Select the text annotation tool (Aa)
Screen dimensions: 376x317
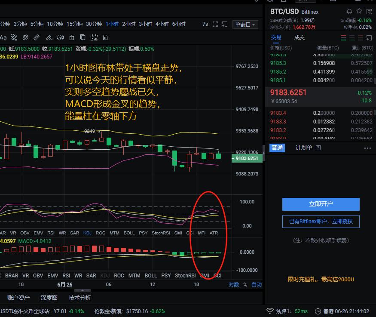[3, 37]
